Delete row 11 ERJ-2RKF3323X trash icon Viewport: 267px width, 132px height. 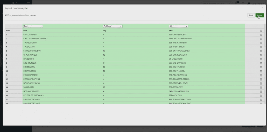point(261,75)
